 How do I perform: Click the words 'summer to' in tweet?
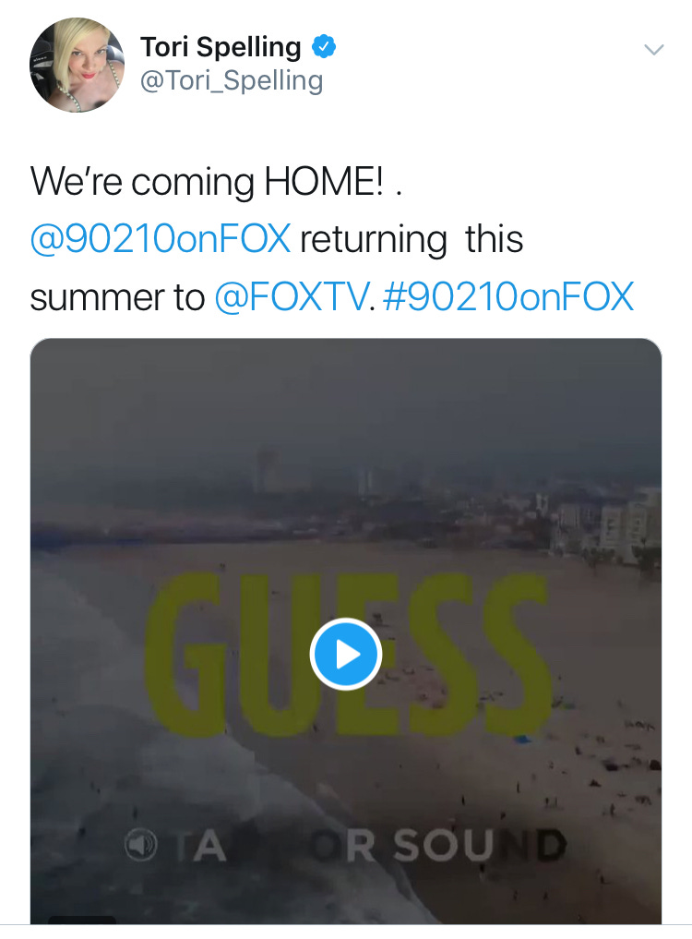pyautogui.click(x=117, y=297)
